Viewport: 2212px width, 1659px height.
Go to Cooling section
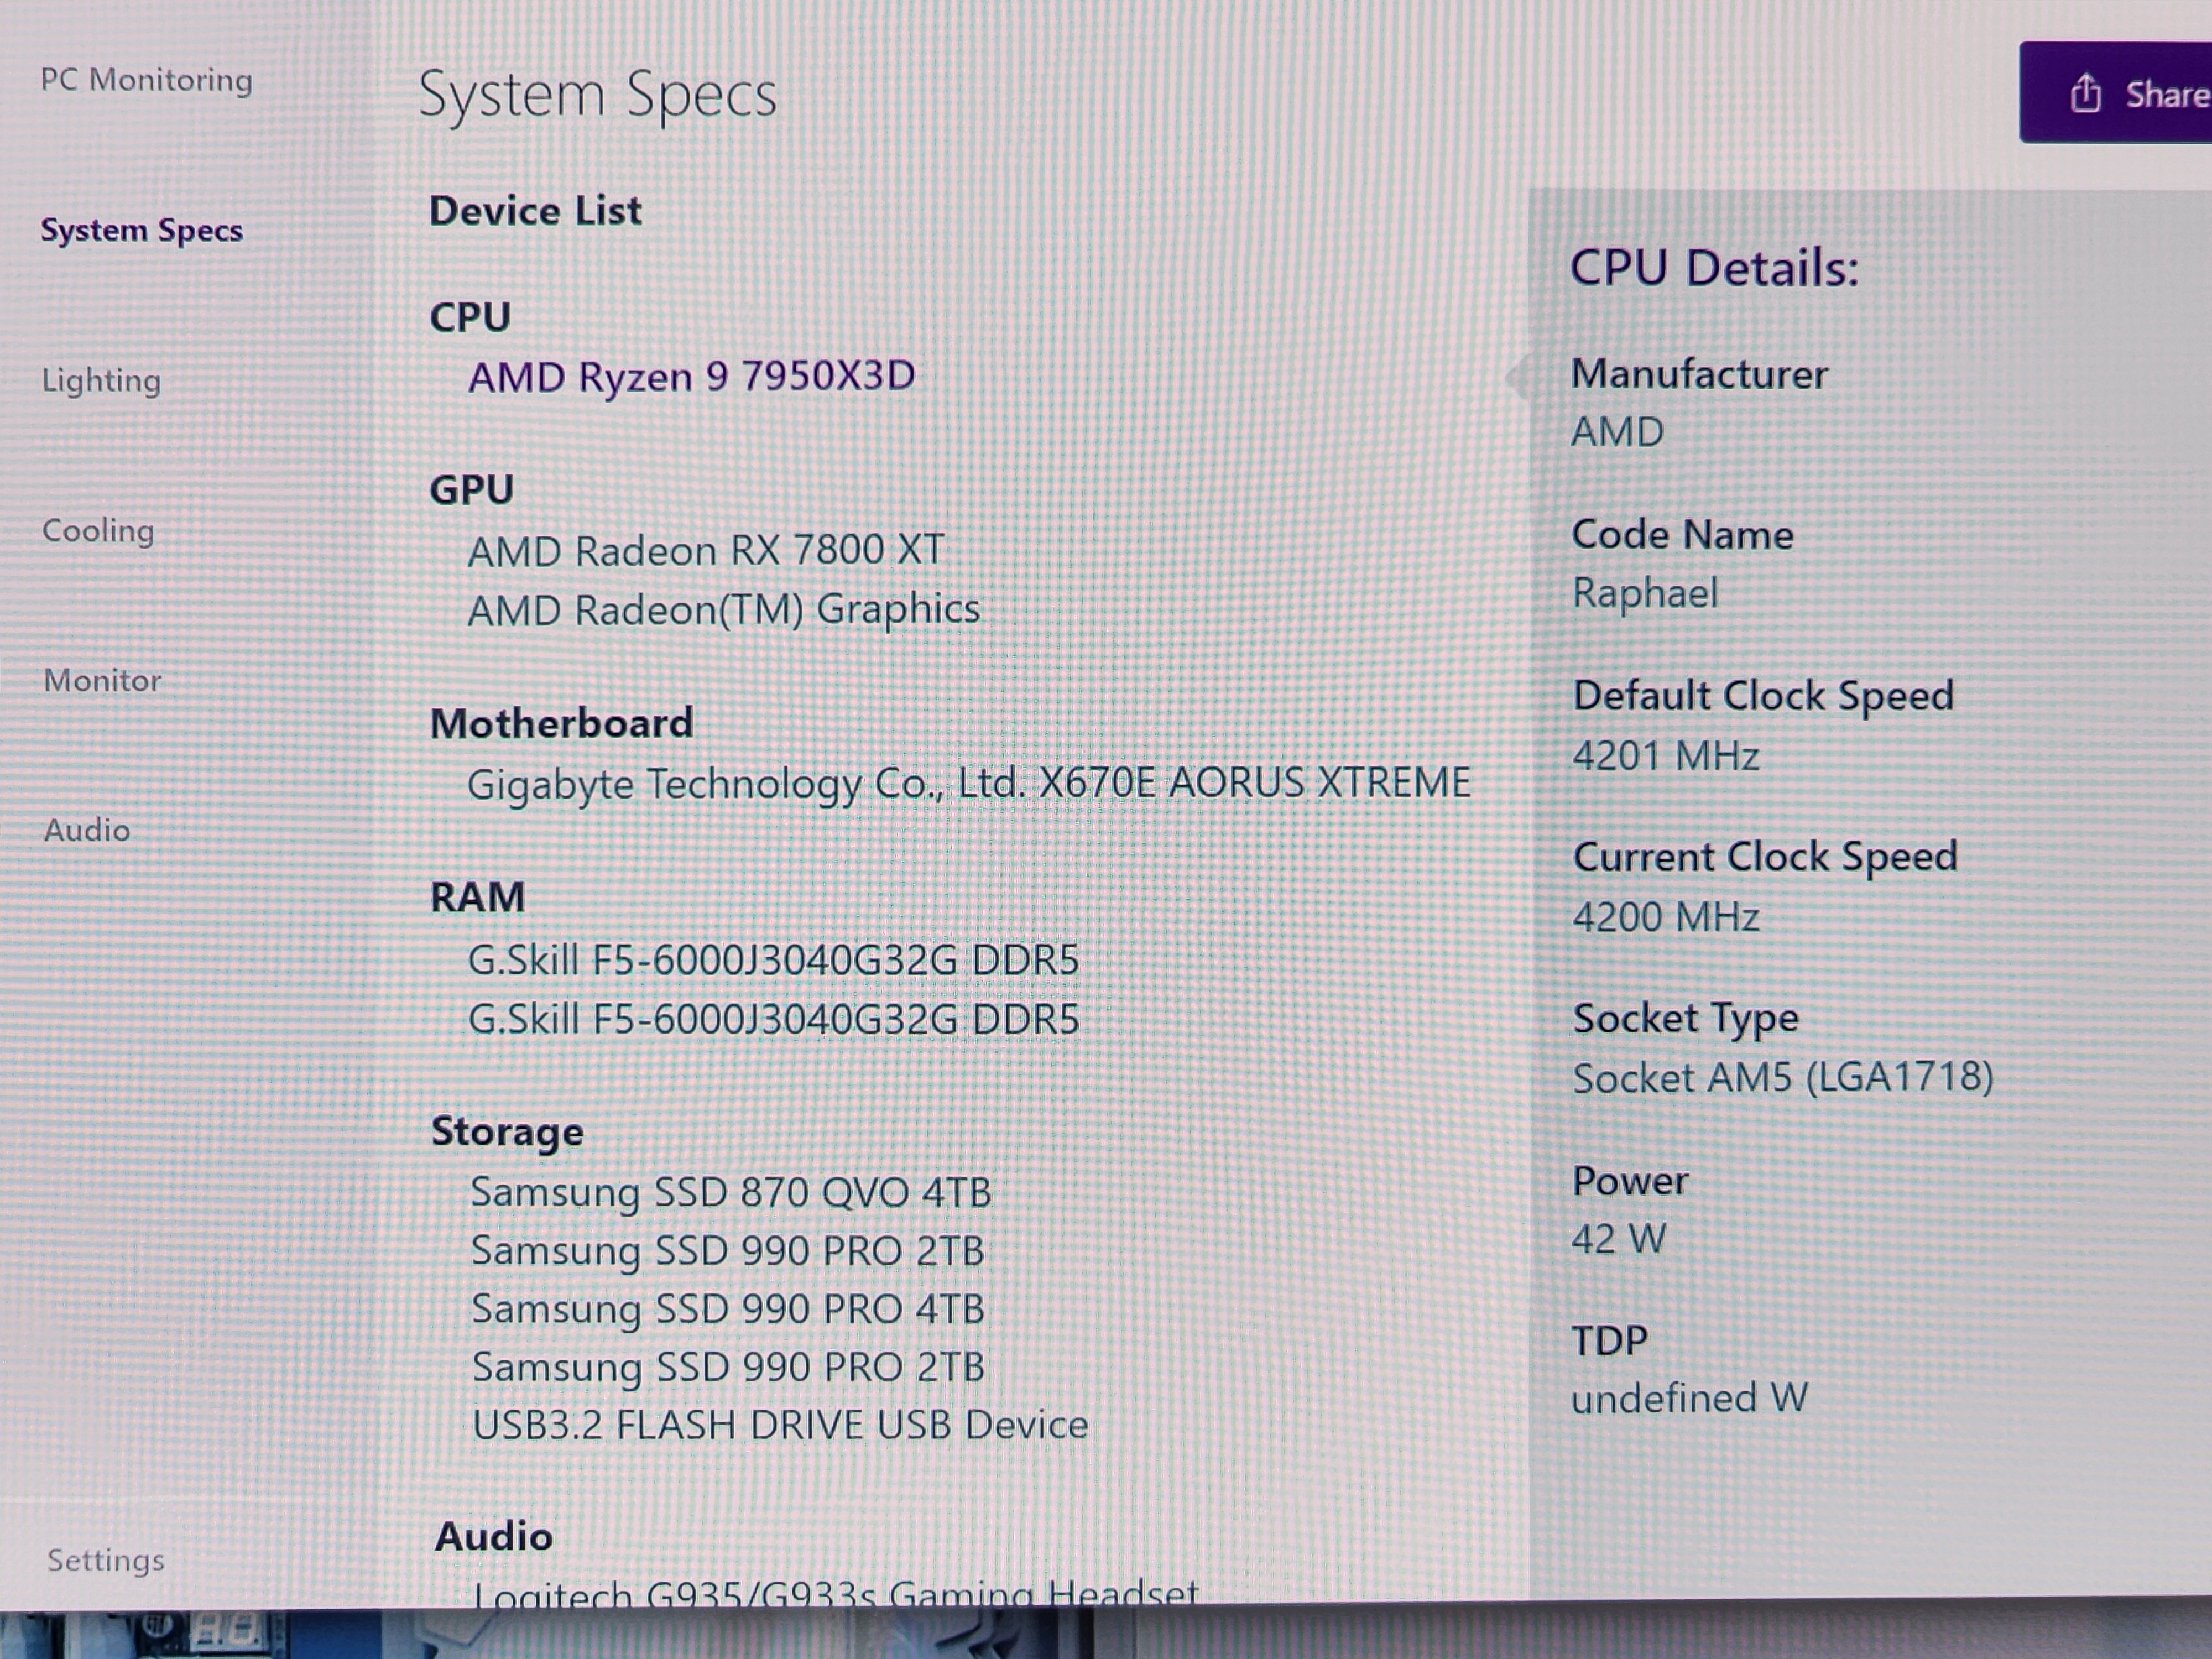click(x=98, y=530)
